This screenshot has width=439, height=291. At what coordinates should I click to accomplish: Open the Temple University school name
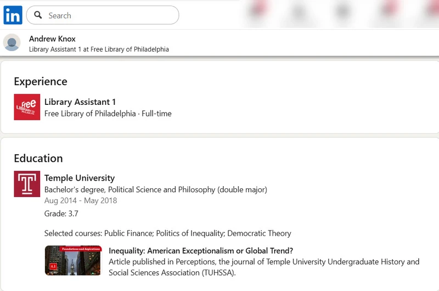(x=80, y=178)
